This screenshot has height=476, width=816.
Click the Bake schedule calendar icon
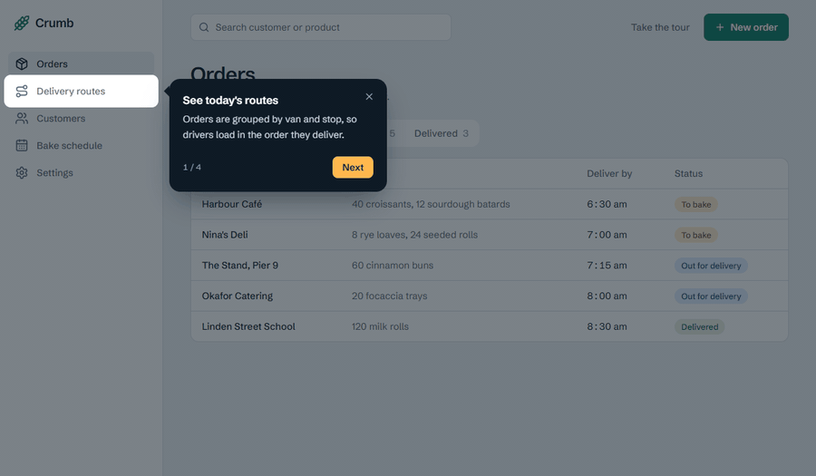pyautogui.click(x=22, y=146)
